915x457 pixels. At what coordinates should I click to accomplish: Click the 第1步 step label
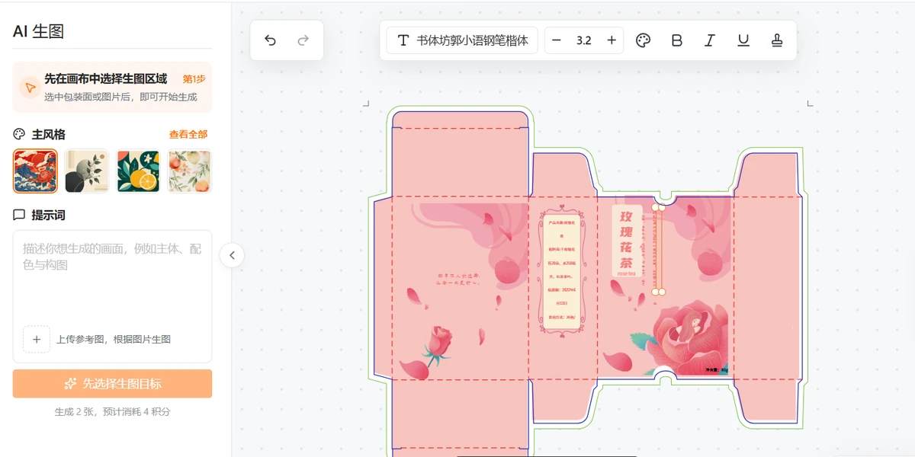coord(194,78)
